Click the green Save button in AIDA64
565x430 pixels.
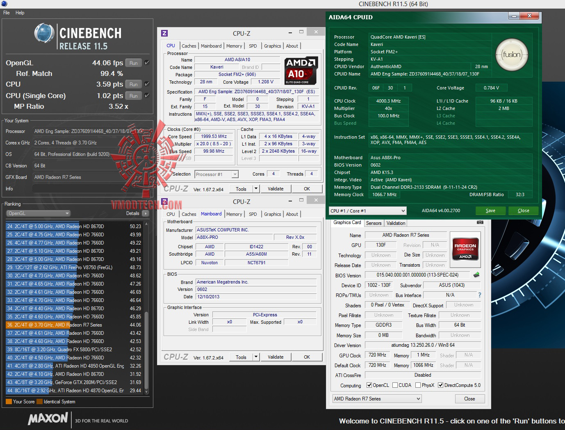point(490,210)
